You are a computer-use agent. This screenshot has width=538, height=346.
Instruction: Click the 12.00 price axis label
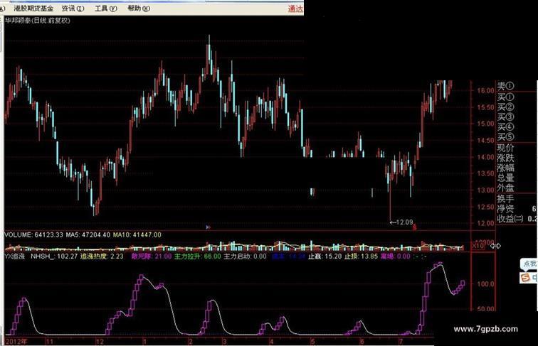[485, 223]
